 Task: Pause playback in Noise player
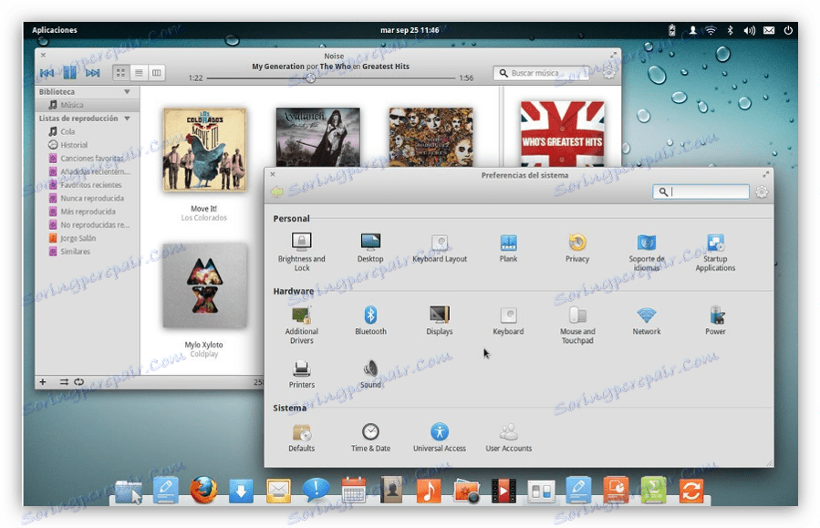pyautogui.click(x=70, y=73)
